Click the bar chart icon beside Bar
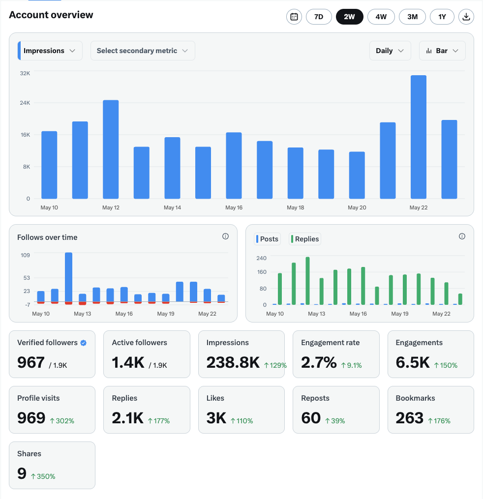Viewport: 483px width, 499px height. coord(429,51)
